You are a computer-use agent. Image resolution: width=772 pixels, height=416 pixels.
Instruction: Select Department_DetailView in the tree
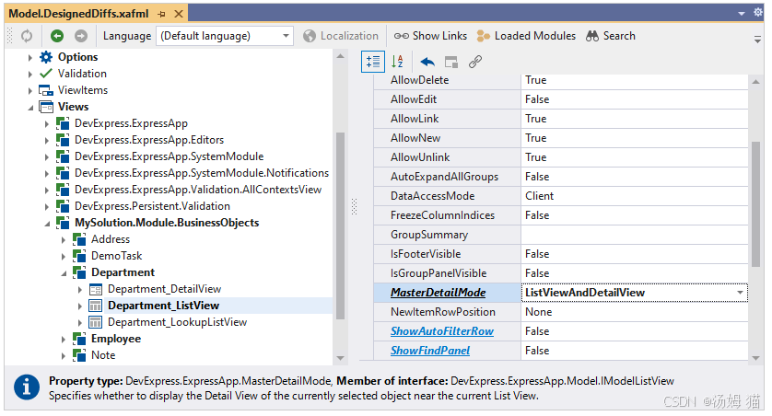click(x=165, y=289)
